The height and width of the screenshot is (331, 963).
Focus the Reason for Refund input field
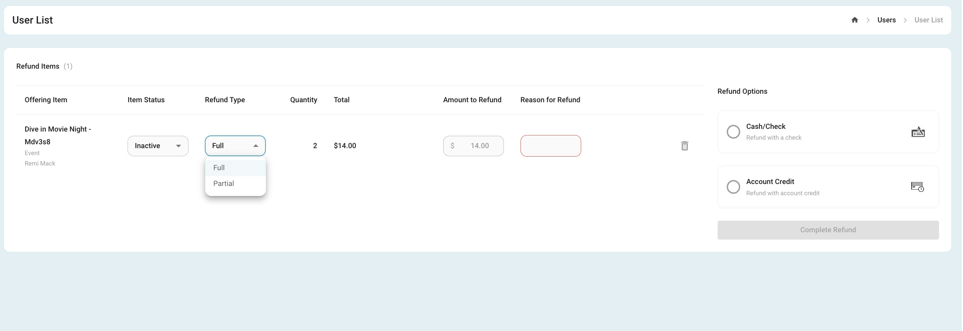pos(550,146)
